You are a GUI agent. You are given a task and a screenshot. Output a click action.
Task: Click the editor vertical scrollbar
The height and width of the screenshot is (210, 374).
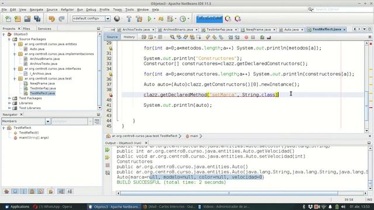[366, 107]
